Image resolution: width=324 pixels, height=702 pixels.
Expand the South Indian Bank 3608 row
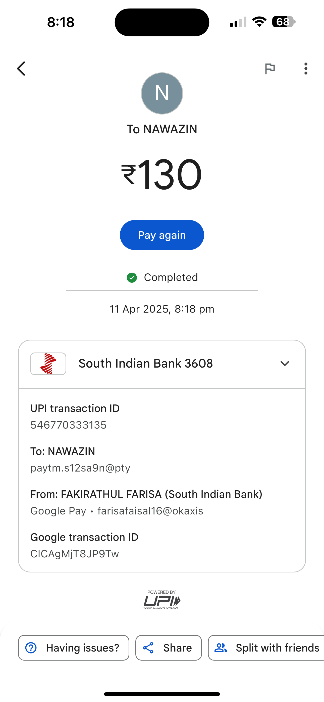click(146, 364)
